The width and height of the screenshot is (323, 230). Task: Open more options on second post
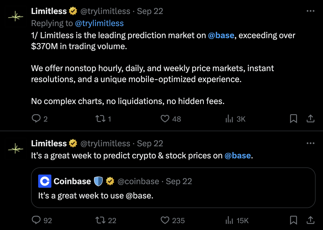tap(310, 143)
